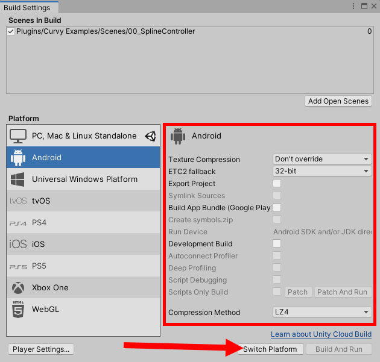Select the PS5 platform row
Viewport: 380px width, 362px height.
83,266
